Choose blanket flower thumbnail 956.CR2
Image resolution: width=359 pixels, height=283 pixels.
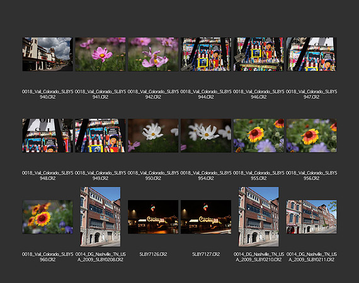pos(311,136)
